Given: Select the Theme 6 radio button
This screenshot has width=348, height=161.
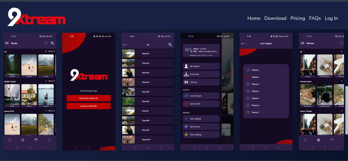Looking at the screenshot, I should [248, 105].
